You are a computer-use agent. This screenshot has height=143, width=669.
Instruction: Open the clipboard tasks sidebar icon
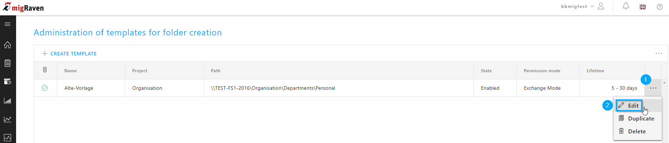[x=8, y=63]
